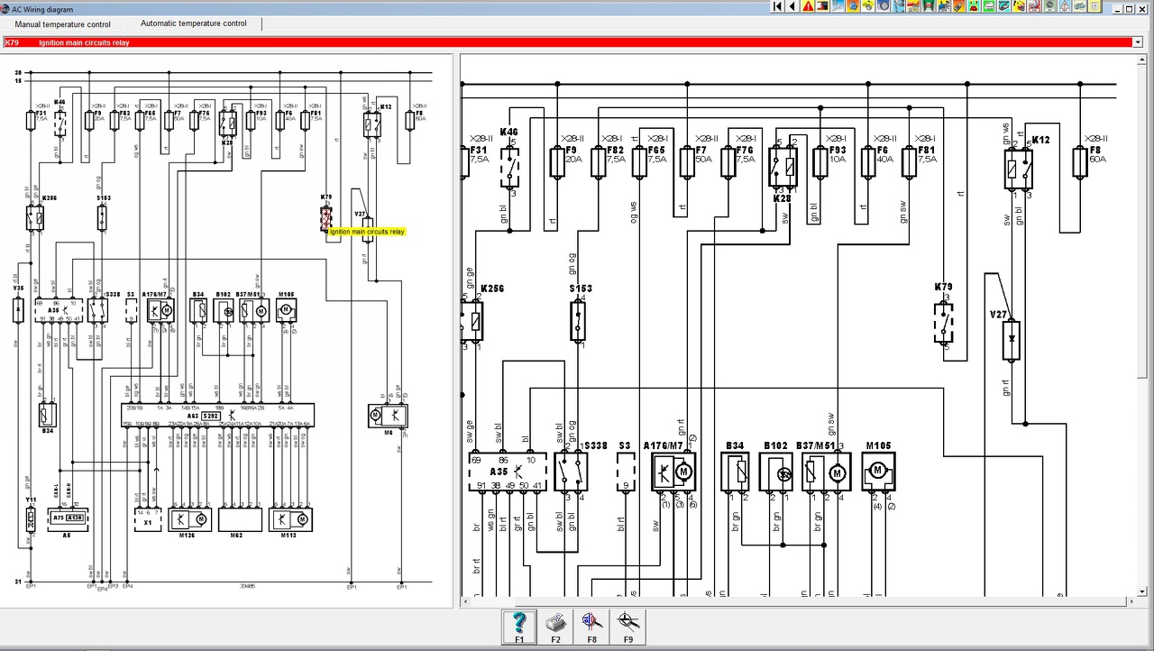Click A63 control unit in overview diagram
The image size is (1154, 651).
pos(218,415)
